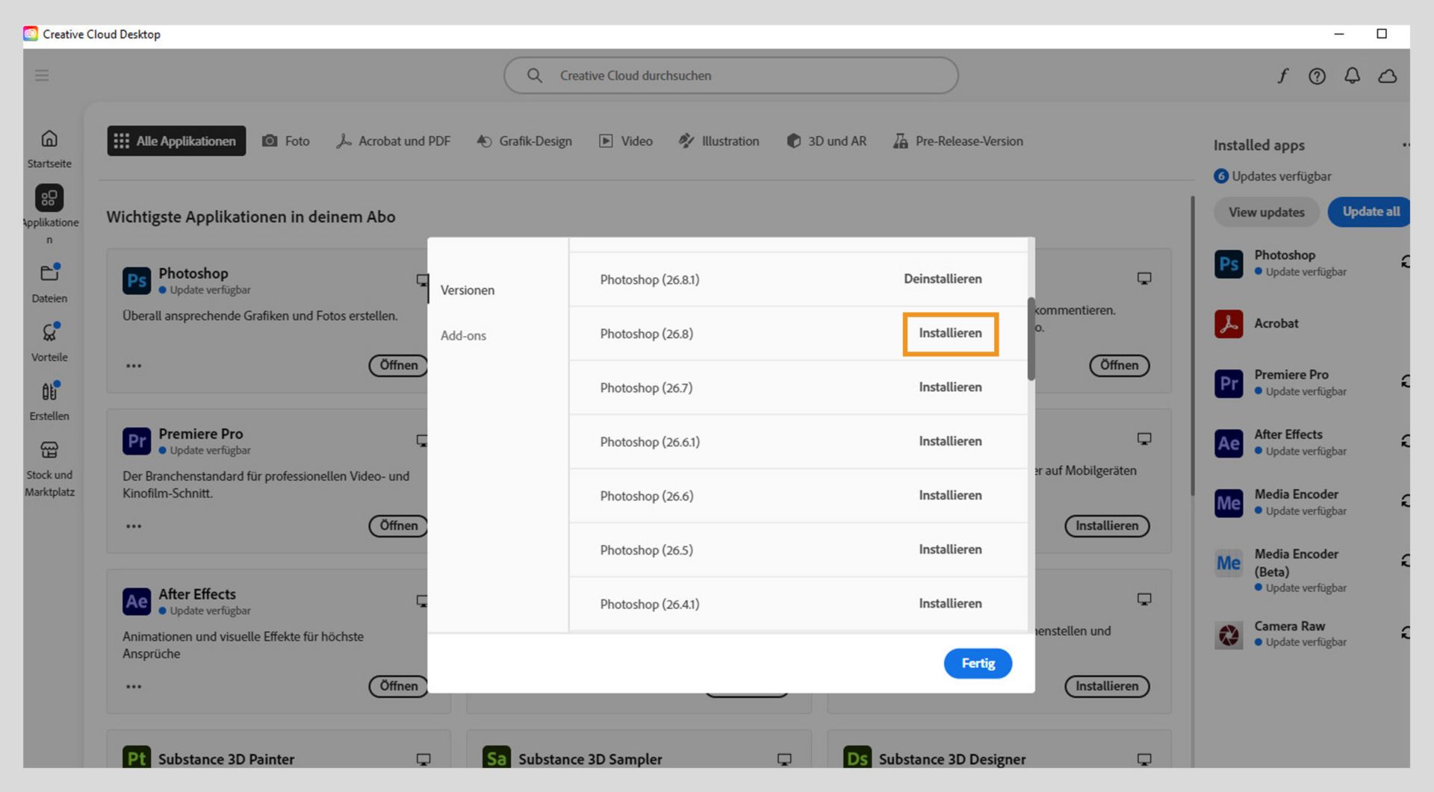Screen dimensions: 1434x792
Task: Switch to the 3D und AR tab
Action: [x=827, y=141]
